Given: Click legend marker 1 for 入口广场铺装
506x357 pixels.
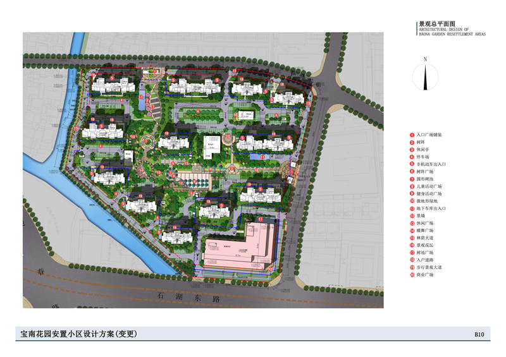Looking at the screenshot, I should pos(412,135).
